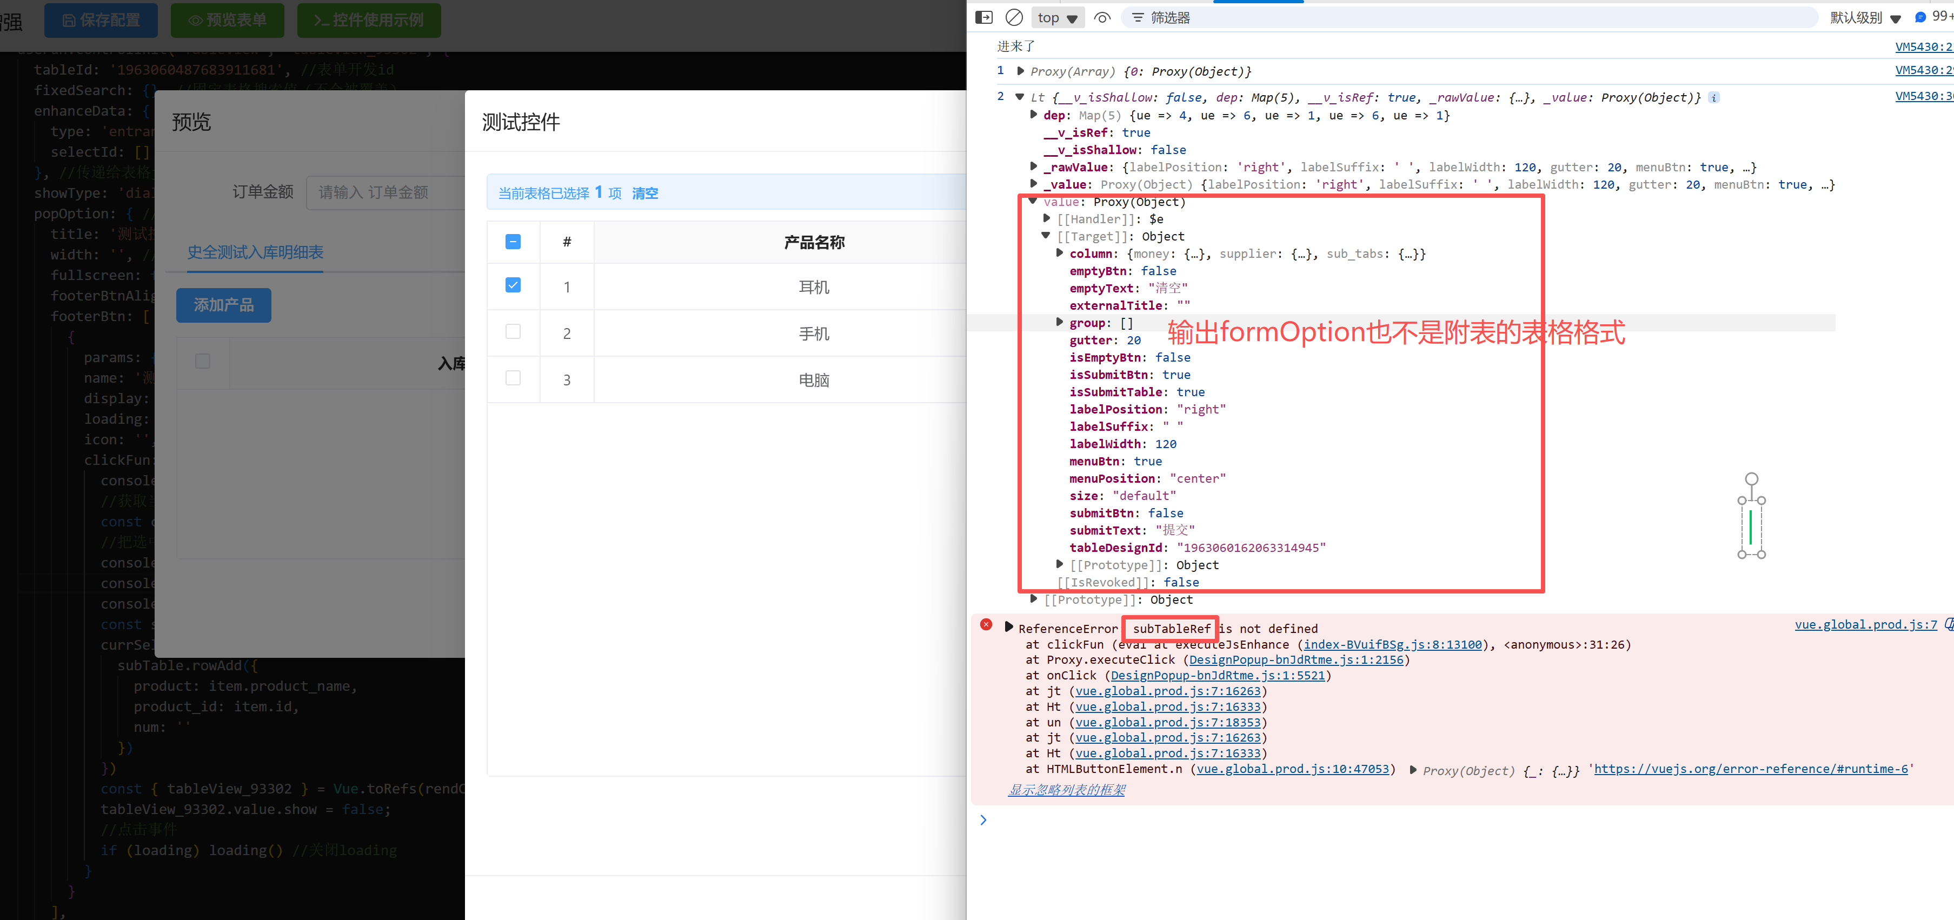The width and height of the screenshot is (1954, 920).
Task: Expand the dep: Map(5) property
Action: tap(1034, 115)
